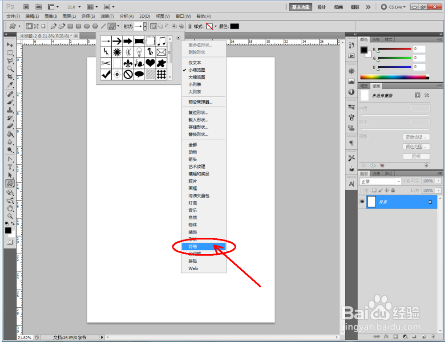Viewport: 445px width, 342px height.
Task: Select the Crop tool
Action: click(10, 77)
